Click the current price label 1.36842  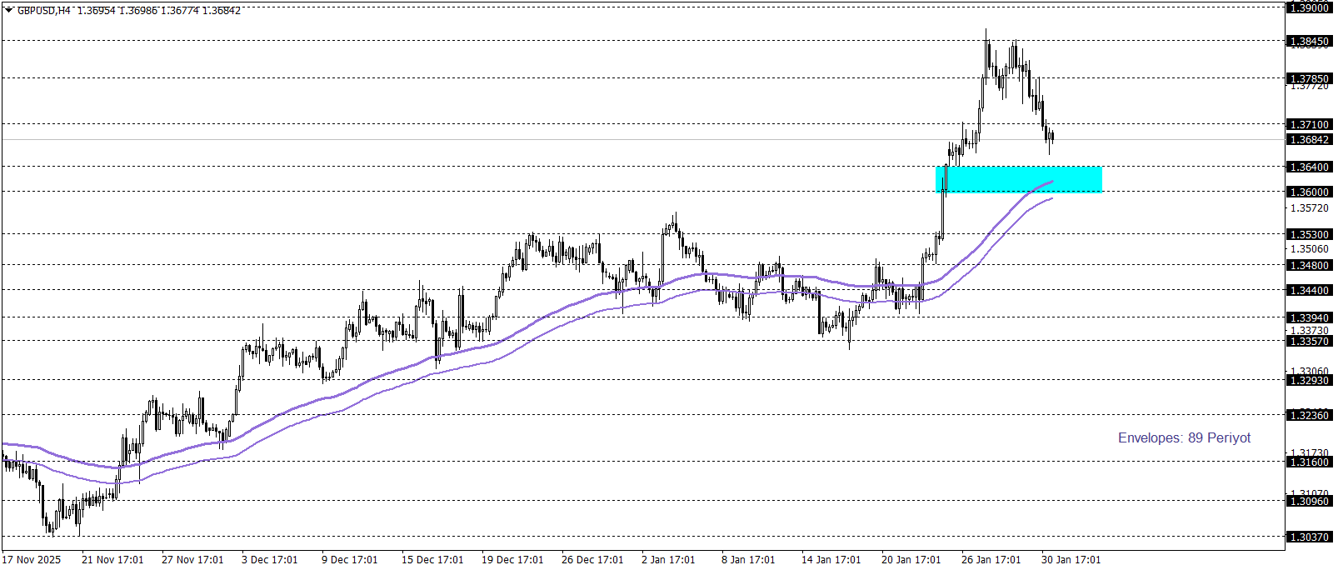click(1309, 139)
